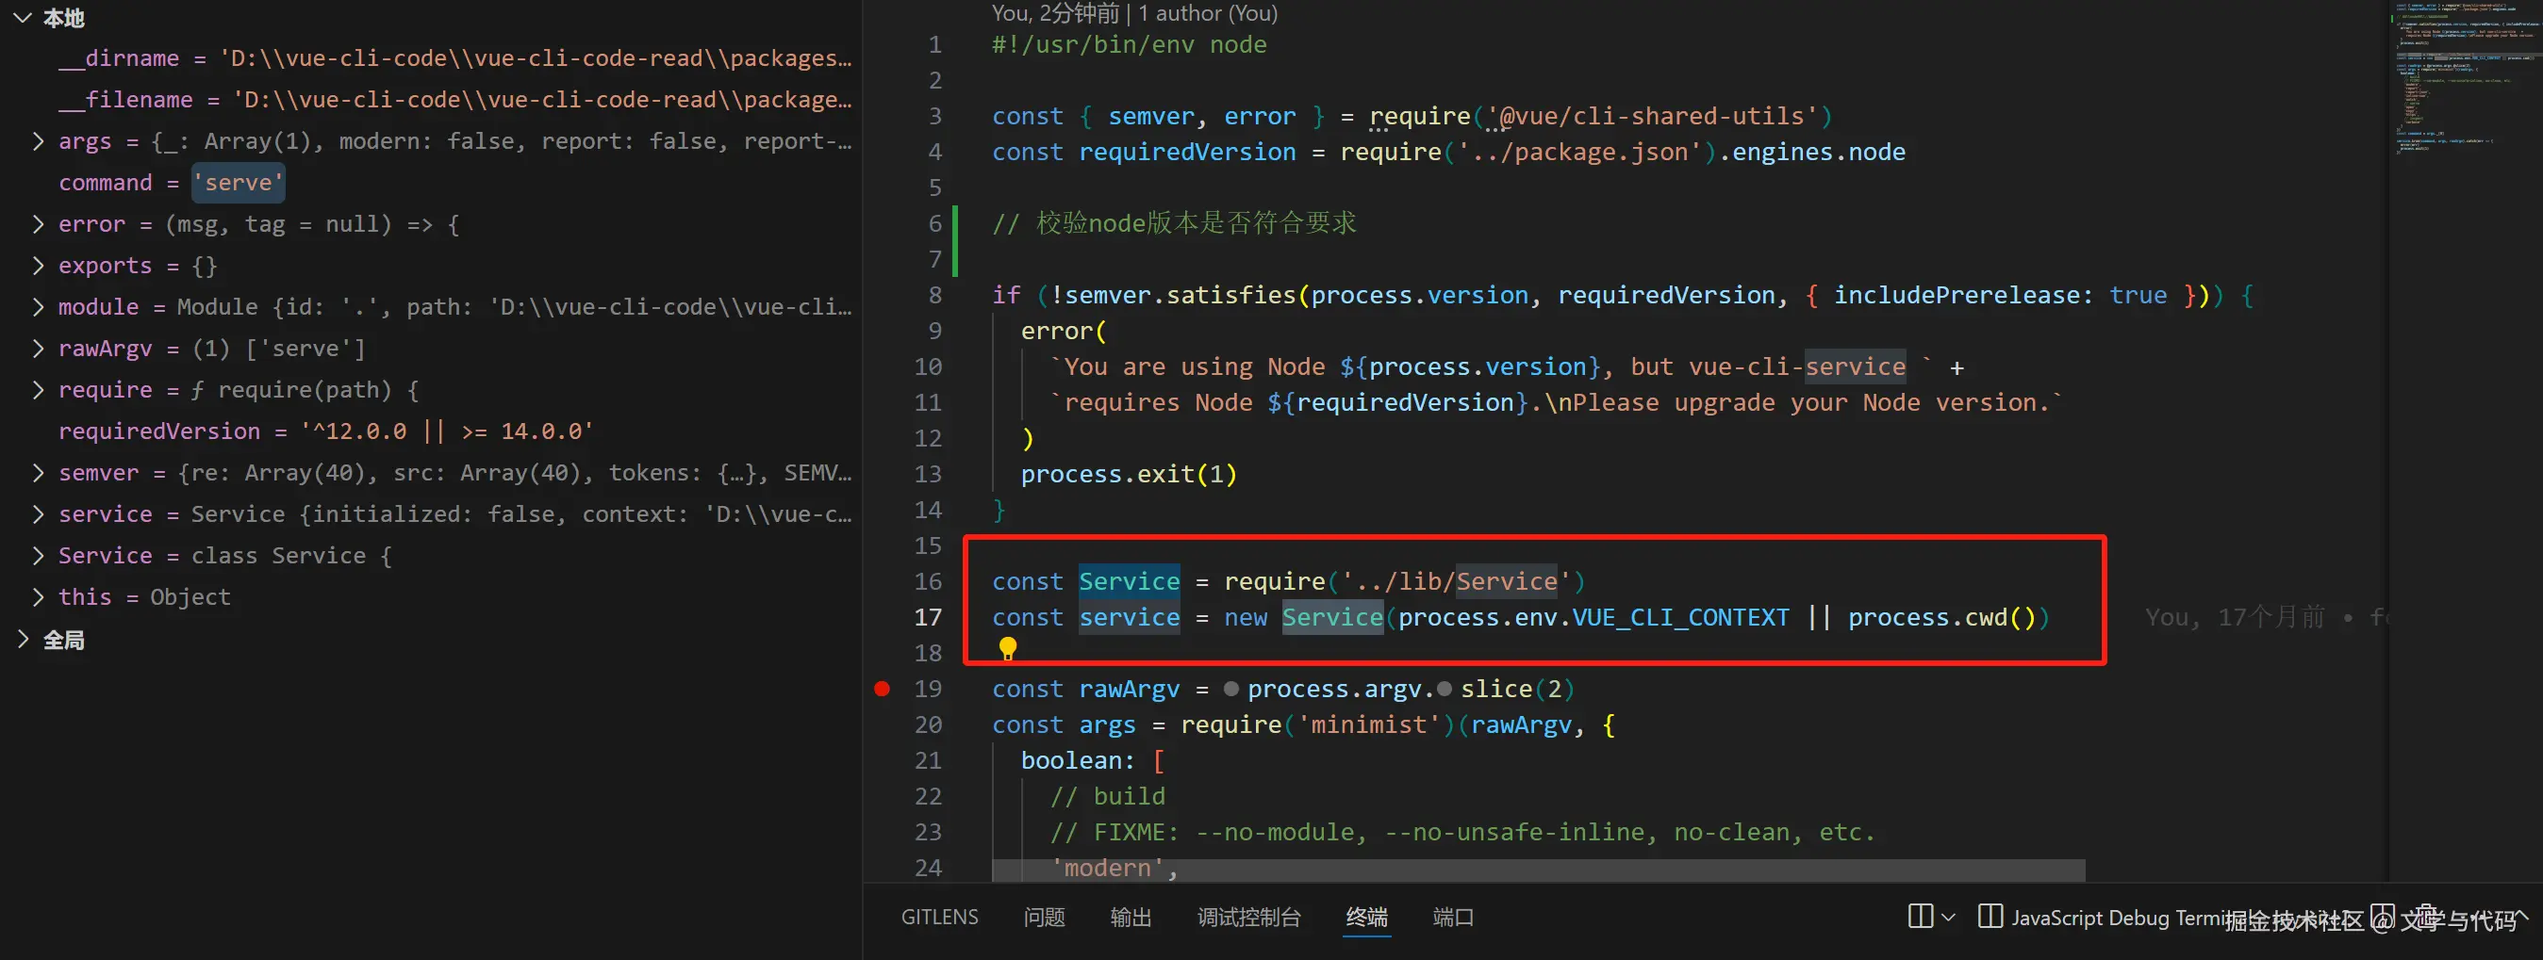Click the FIXME comment on line 23

1462,833
